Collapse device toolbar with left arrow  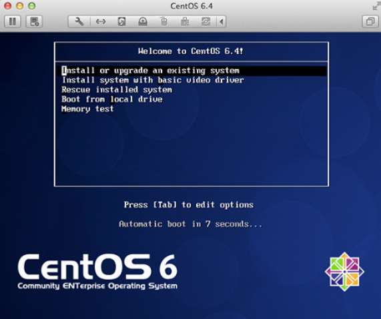tap(222, 21)
